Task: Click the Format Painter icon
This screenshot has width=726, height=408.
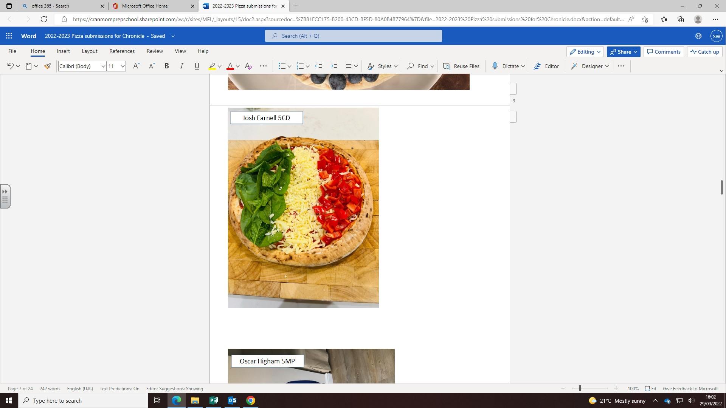Action: coord(47,66)
